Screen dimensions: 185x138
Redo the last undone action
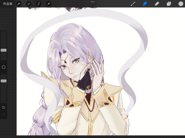[4, 114]
